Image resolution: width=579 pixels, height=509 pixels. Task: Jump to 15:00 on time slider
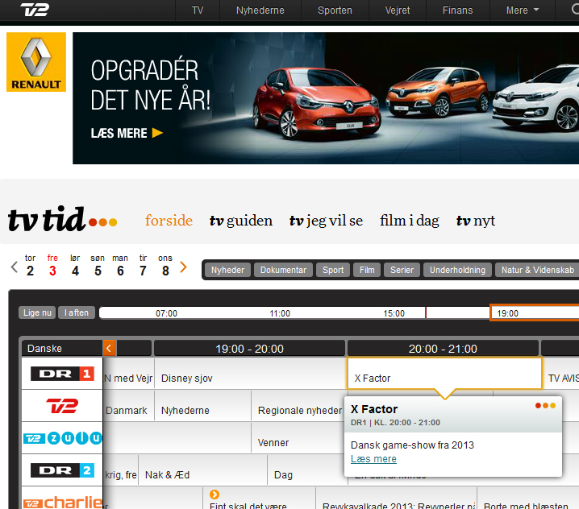click(x=394, y=313)
